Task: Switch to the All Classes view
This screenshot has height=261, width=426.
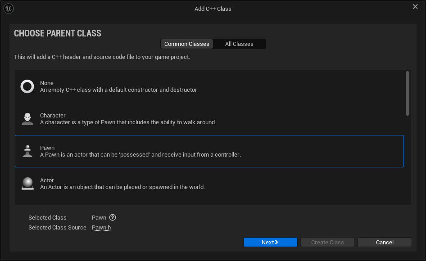Action: click(239, 44)
